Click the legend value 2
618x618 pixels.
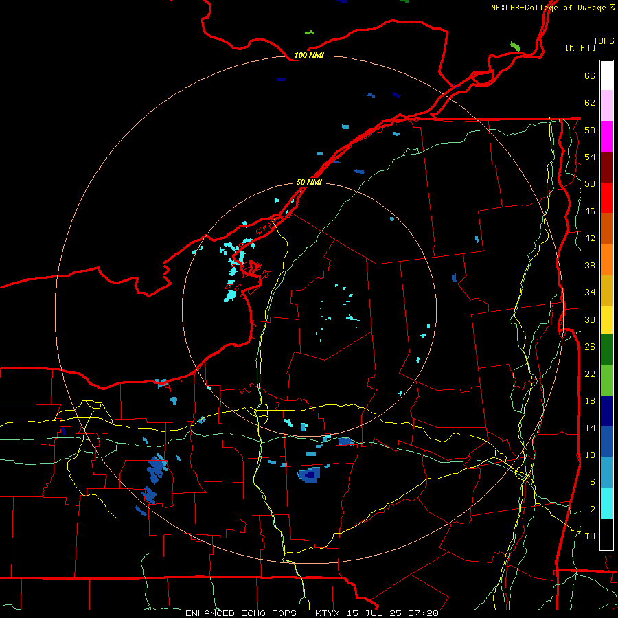[593, 510]
